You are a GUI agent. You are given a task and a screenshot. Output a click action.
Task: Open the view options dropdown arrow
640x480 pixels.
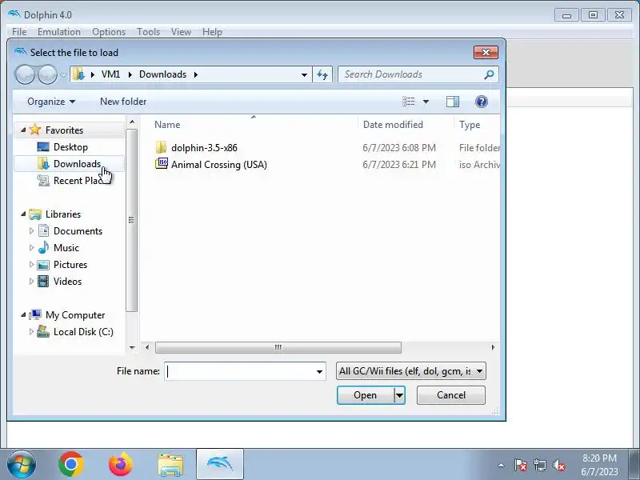(426, 102)
